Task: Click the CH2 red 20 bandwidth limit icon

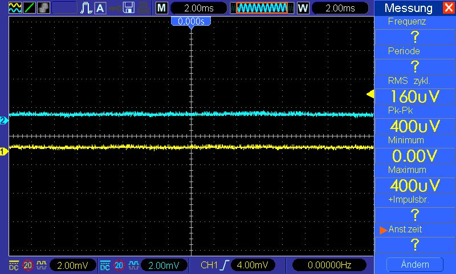Action: (x=119, y=265)
